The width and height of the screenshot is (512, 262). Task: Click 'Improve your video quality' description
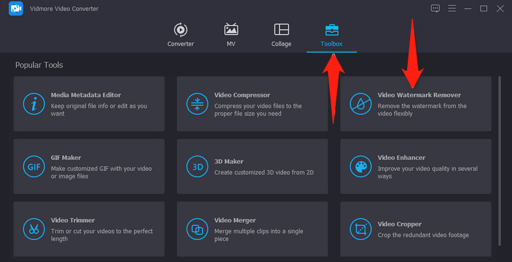428,172
